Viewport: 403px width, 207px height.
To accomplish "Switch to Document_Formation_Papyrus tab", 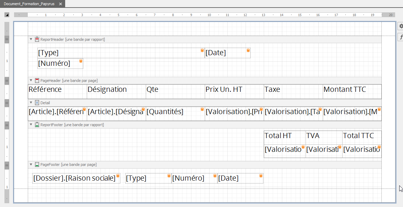I will pos(29,4).
